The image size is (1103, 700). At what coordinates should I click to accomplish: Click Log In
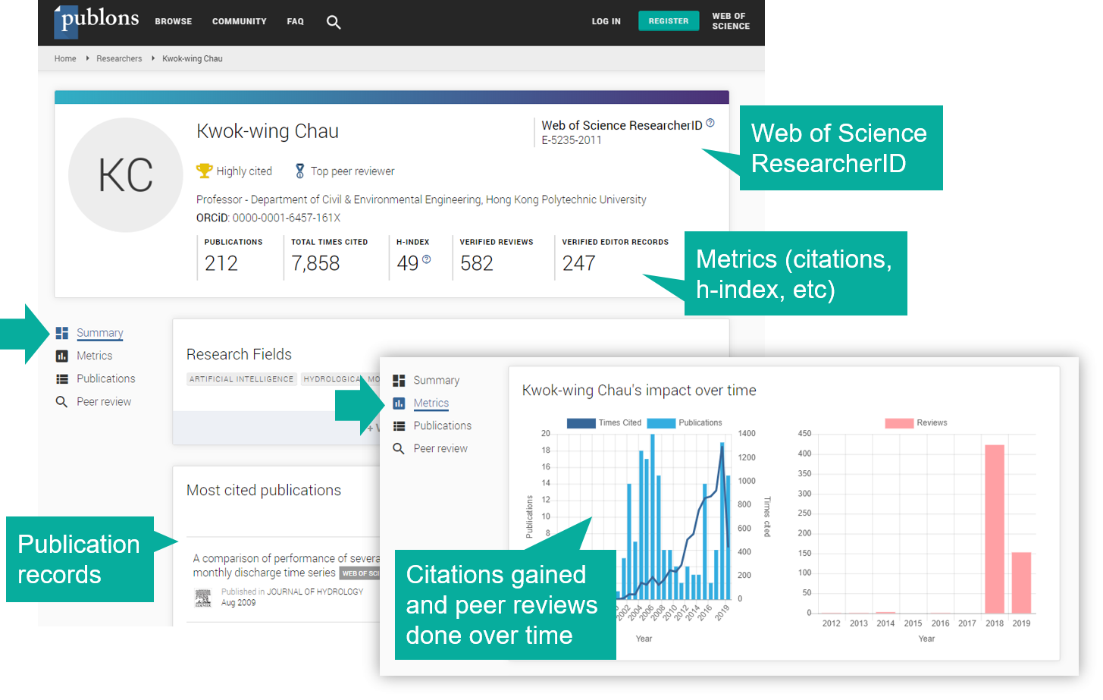[x=606, y=21]
